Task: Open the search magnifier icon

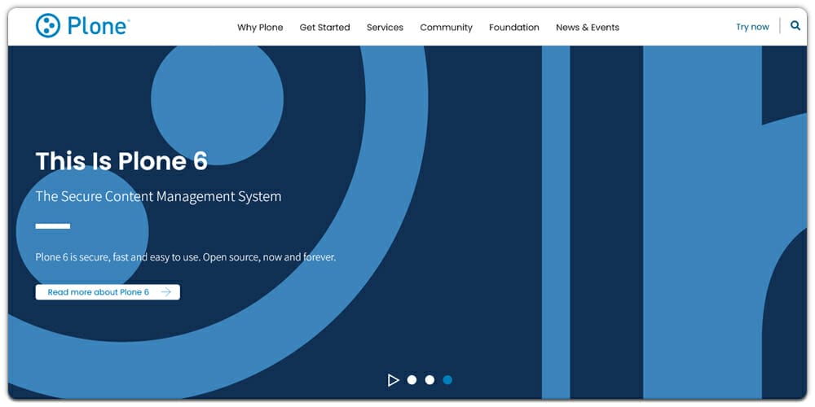Action: [x=795, y=25]
